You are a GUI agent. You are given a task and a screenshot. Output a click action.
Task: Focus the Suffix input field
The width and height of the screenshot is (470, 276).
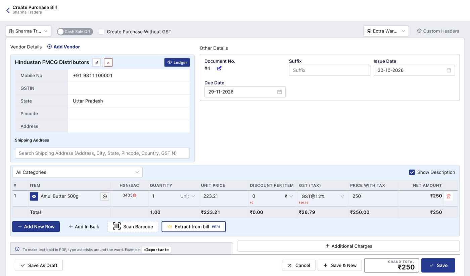coord(330,70)
